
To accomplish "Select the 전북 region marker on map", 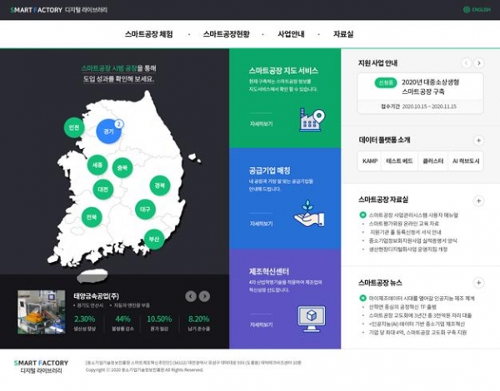I will [91, 217].
